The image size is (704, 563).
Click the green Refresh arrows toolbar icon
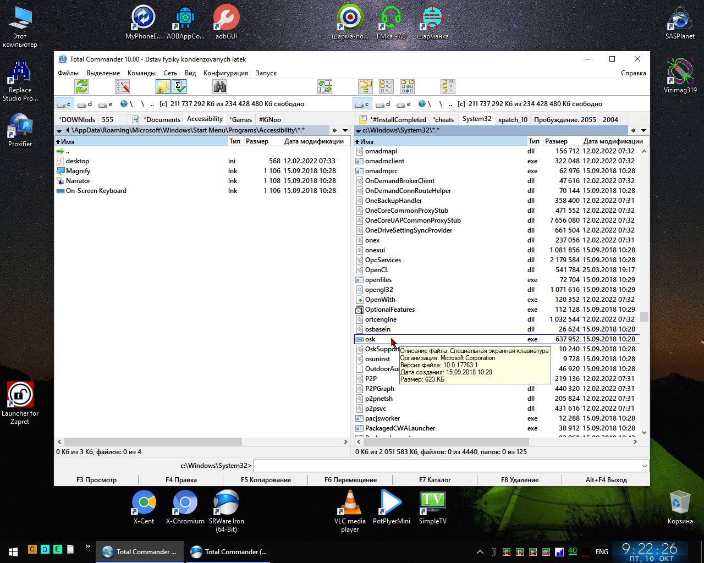[82, 87]
